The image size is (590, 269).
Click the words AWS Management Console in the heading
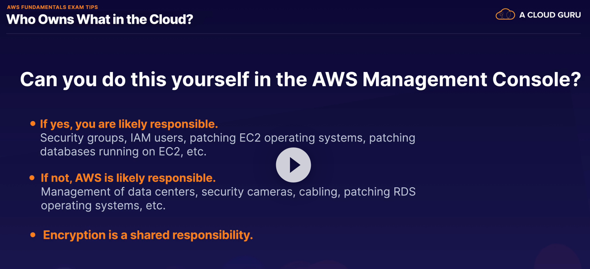446,79
